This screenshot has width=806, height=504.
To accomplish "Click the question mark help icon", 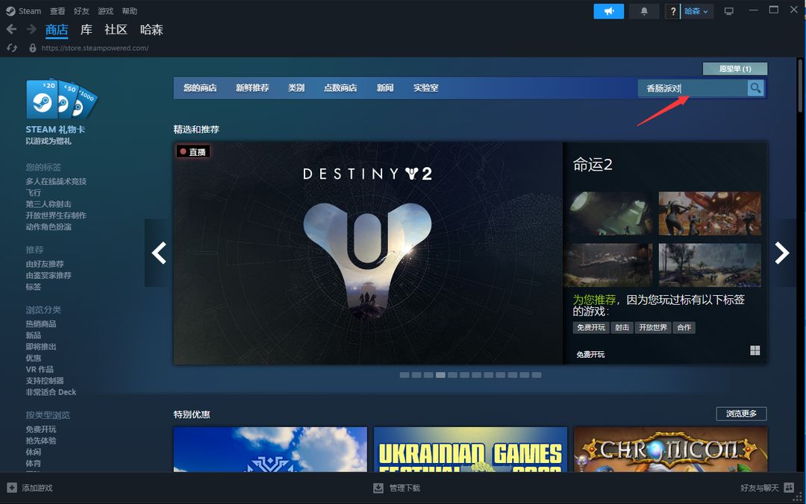I will pos(672,11).
